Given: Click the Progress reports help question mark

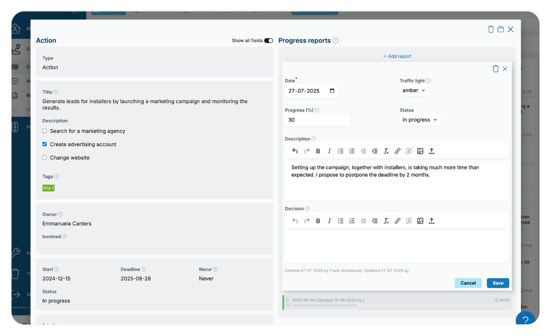Looking at the screenshot, I should coord(335,40).
